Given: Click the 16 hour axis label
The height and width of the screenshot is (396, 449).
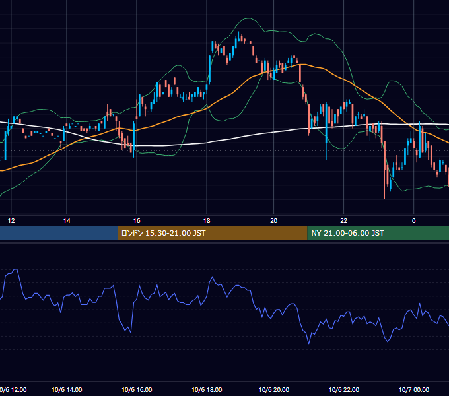Looking at the screenshot, I should pos(137,221).
